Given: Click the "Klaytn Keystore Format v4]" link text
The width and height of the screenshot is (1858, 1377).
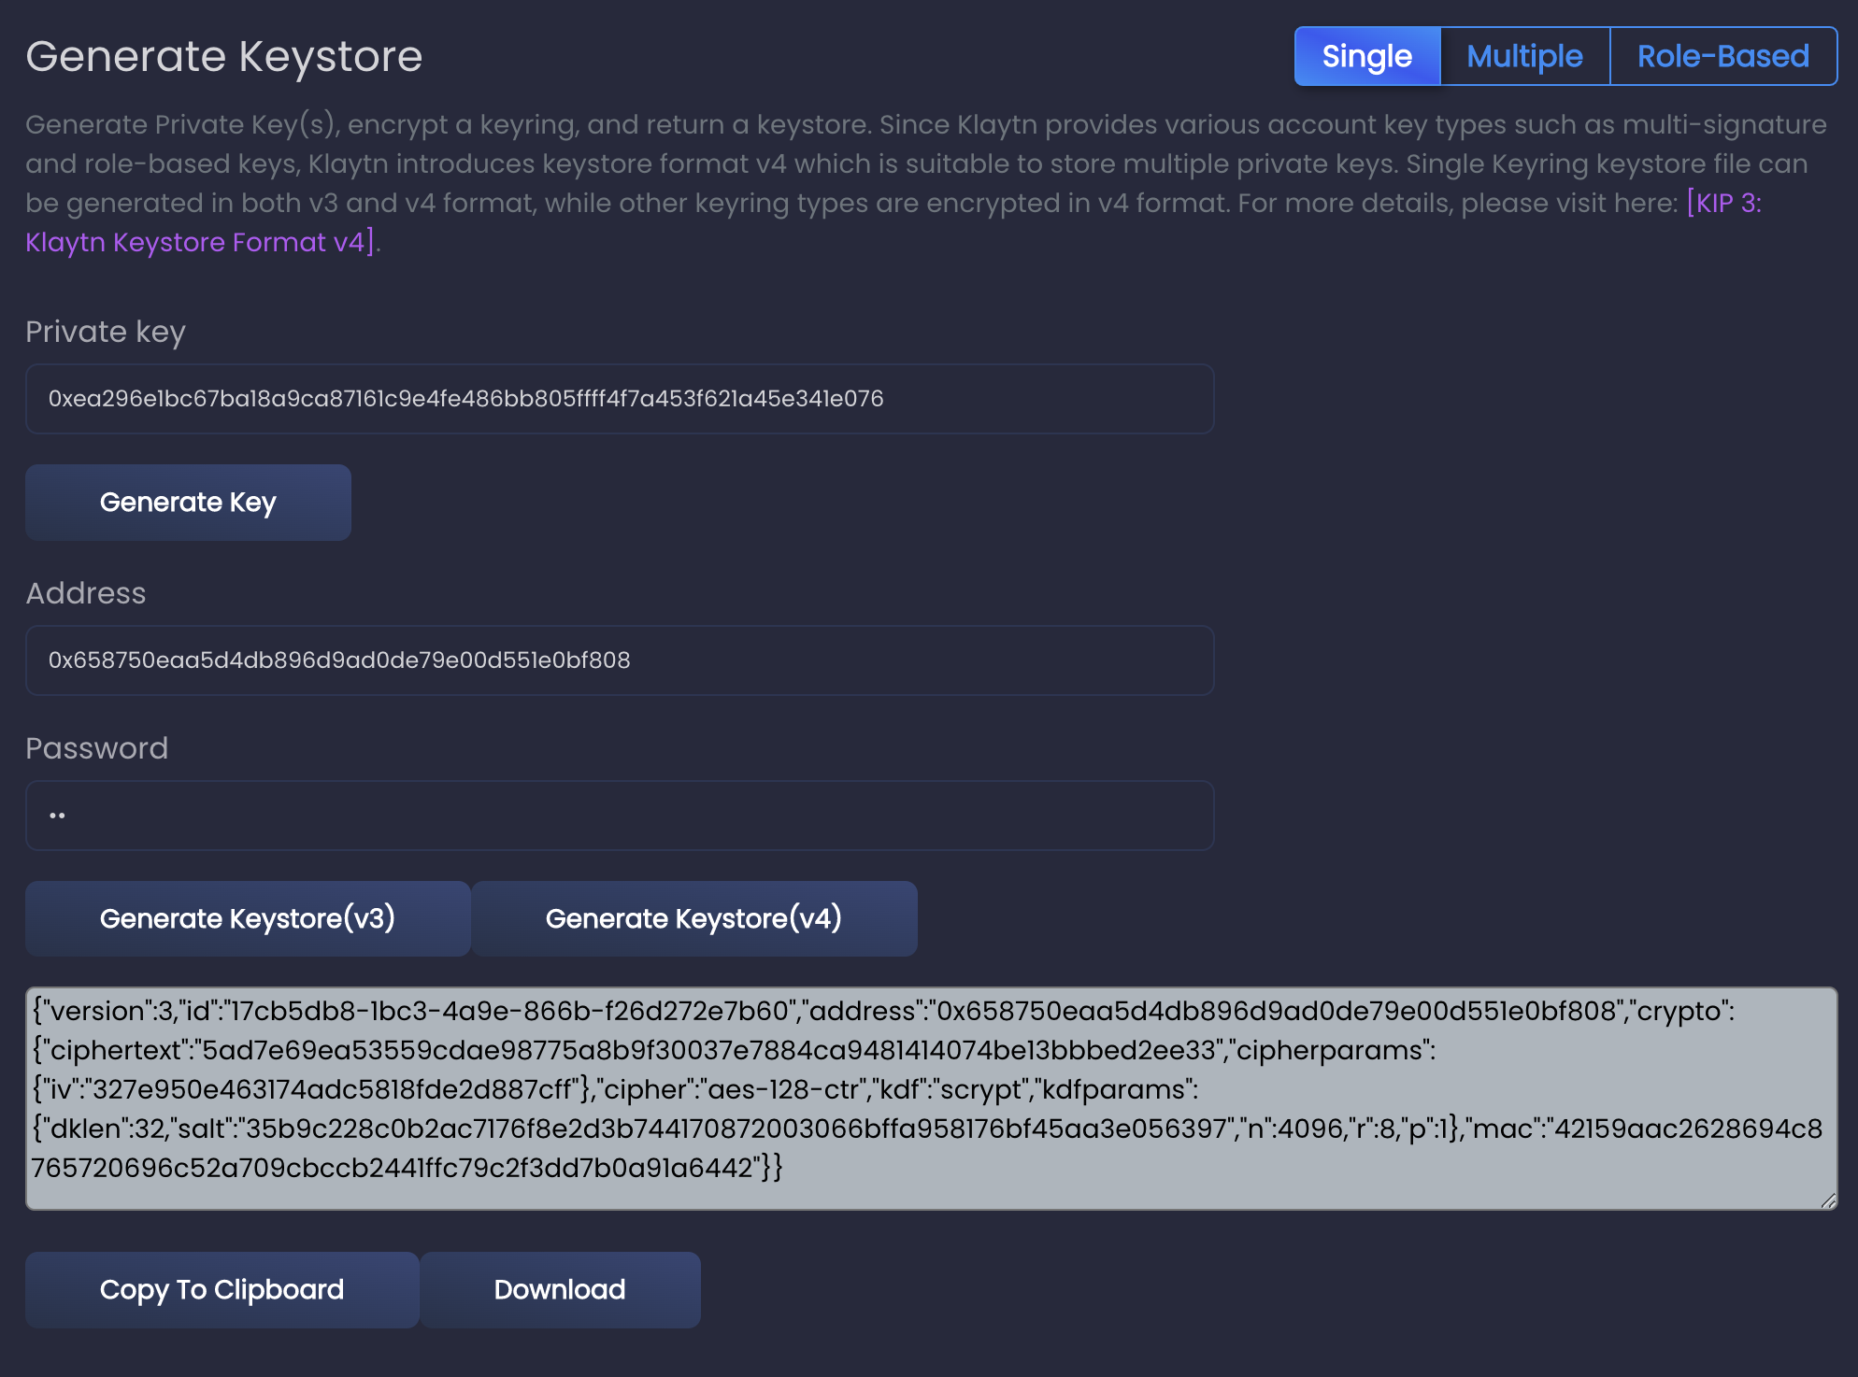Looking at the screenshot, I should point(200,242).
